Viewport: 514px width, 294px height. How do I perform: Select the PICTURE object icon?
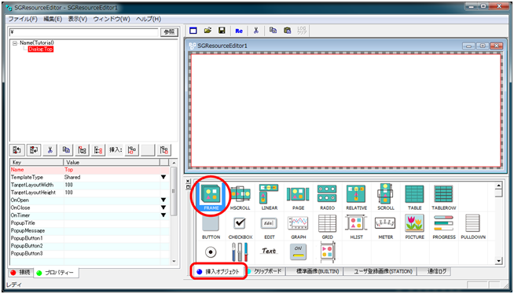click(414, 226)
